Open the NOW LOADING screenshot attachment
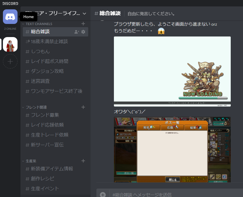 coord(172,72)
